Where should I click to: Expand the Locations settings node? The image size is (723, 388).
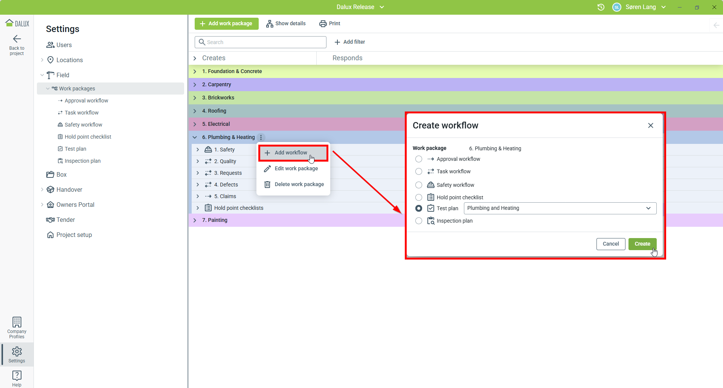(x=42, y=60)
